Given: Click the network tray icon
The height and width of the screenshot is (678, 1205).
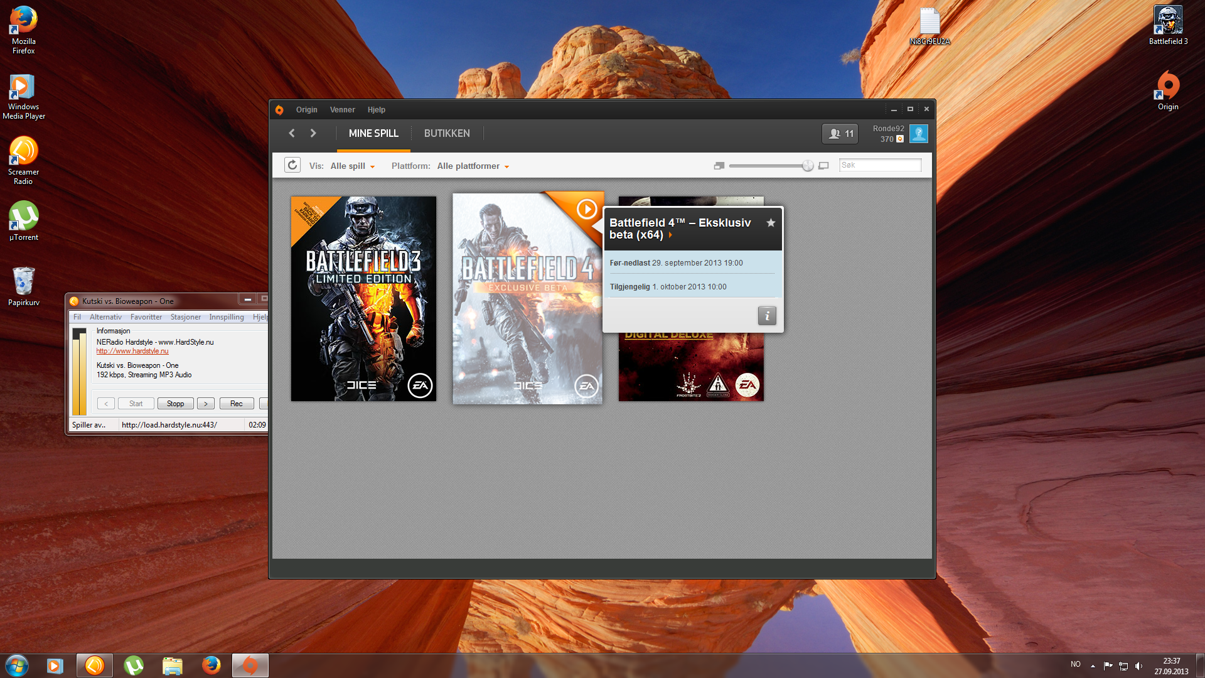Looking at the screenshot, I should [x=1123, y=666].
